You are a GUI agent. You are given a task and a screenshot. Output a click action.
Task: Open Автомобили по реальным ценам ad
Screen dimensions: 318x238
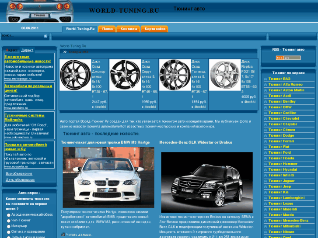[28, 88]
